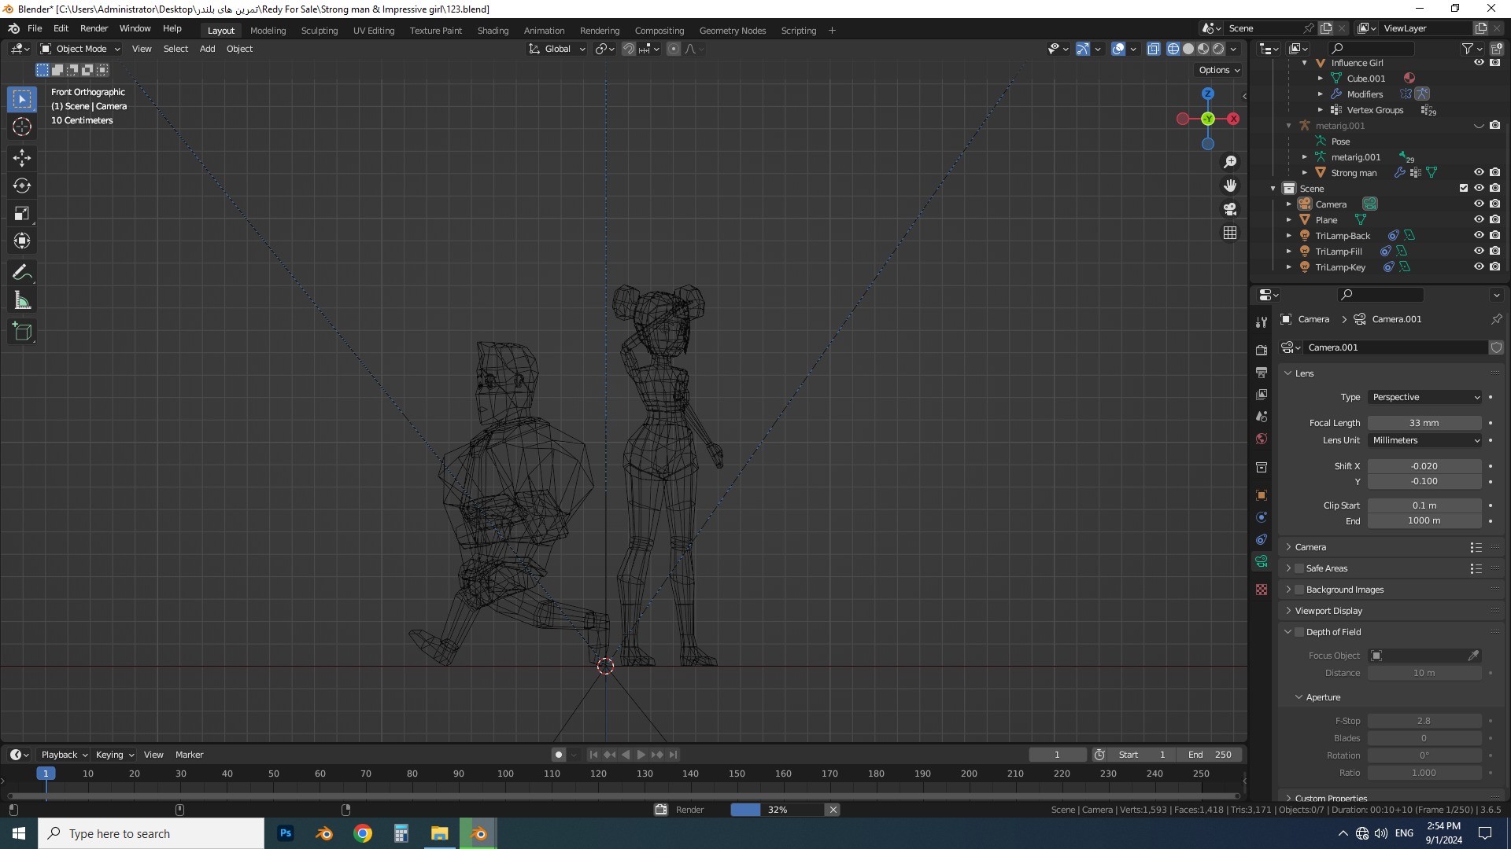Switch to solid viewport shading

coord(1188,49)
